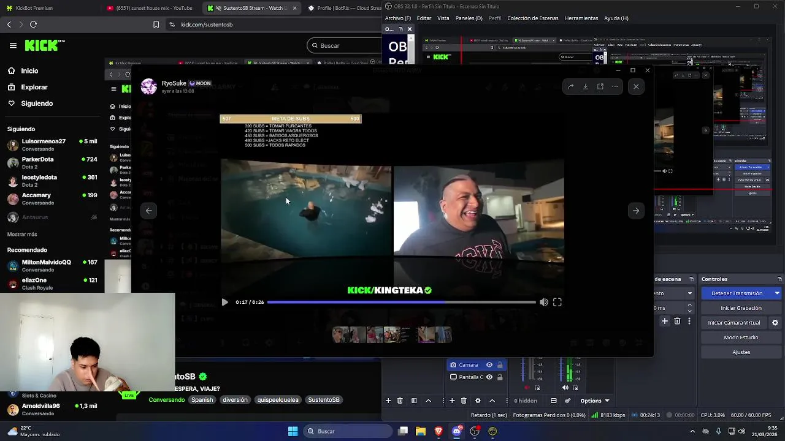The width and height of the screenshot is (785, 441).
Task: Open audio mixer Options dropdown
Action: 594,401
